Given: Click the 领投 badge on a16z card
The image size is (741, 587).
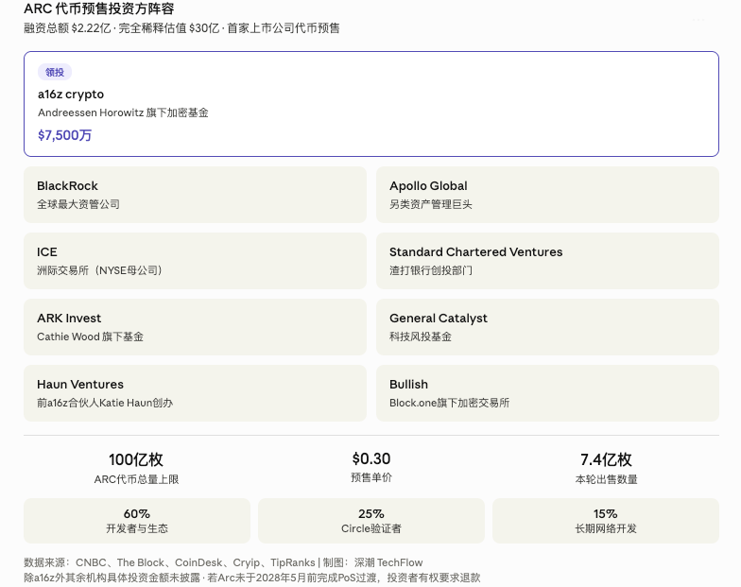Looking at the screenshot, I should (x=55, y=72).
